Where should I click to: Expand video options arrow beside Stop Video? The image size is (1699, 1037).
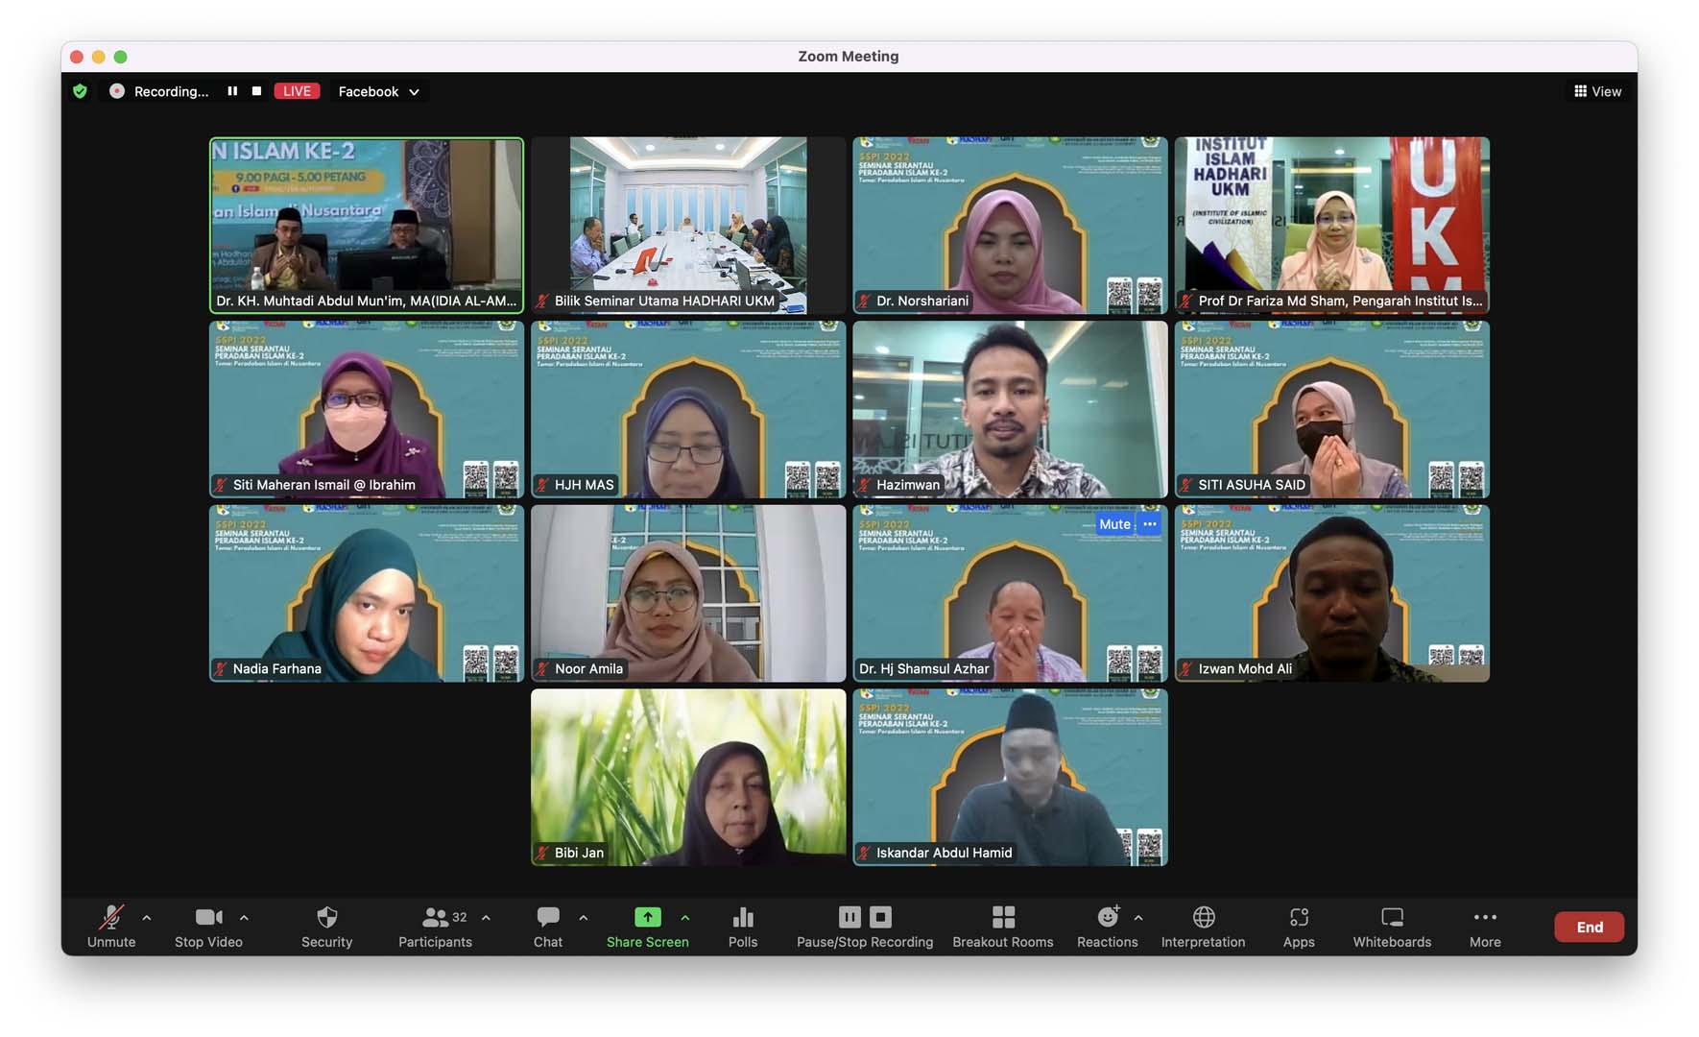[x=244, y=918]
